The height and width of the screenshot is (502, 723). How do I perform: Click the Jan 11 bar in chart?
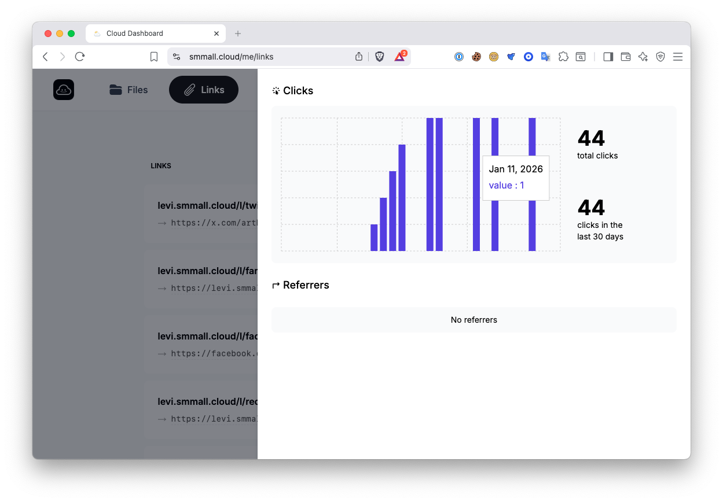tap(476, 220)
